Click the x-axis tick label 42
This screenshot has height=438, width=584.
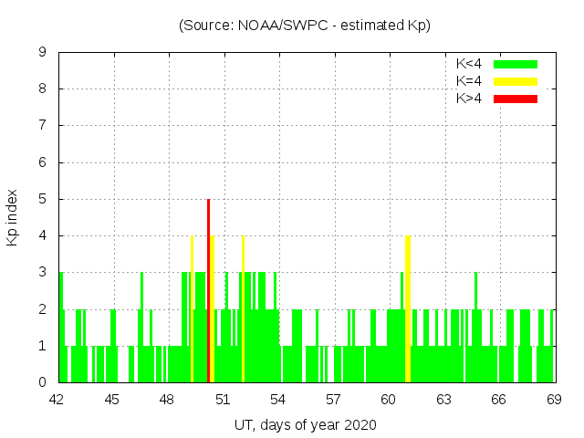pyautogui.click(x=57, y=400)
